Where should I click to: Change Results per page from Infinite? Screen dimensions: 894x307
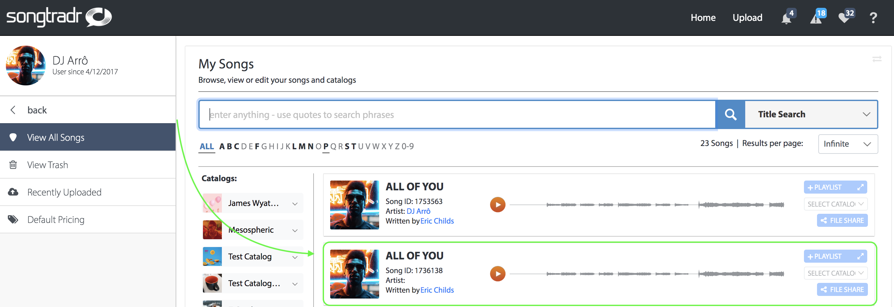[x=848, y=144]
